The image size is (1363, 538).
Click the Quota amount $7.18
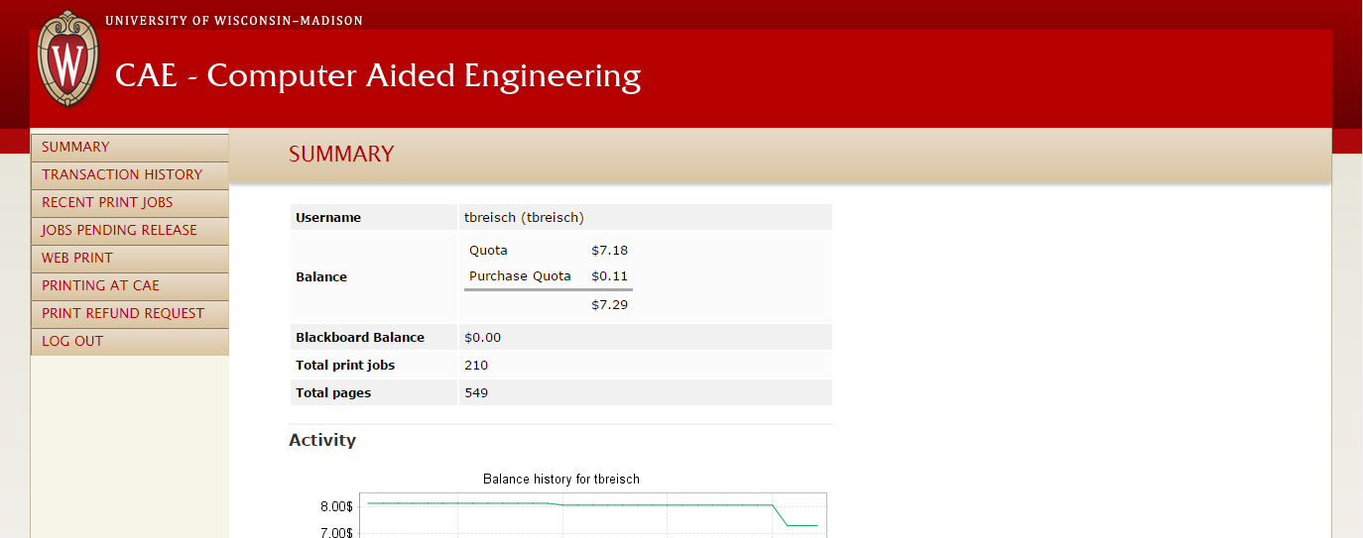pos(609,250)
